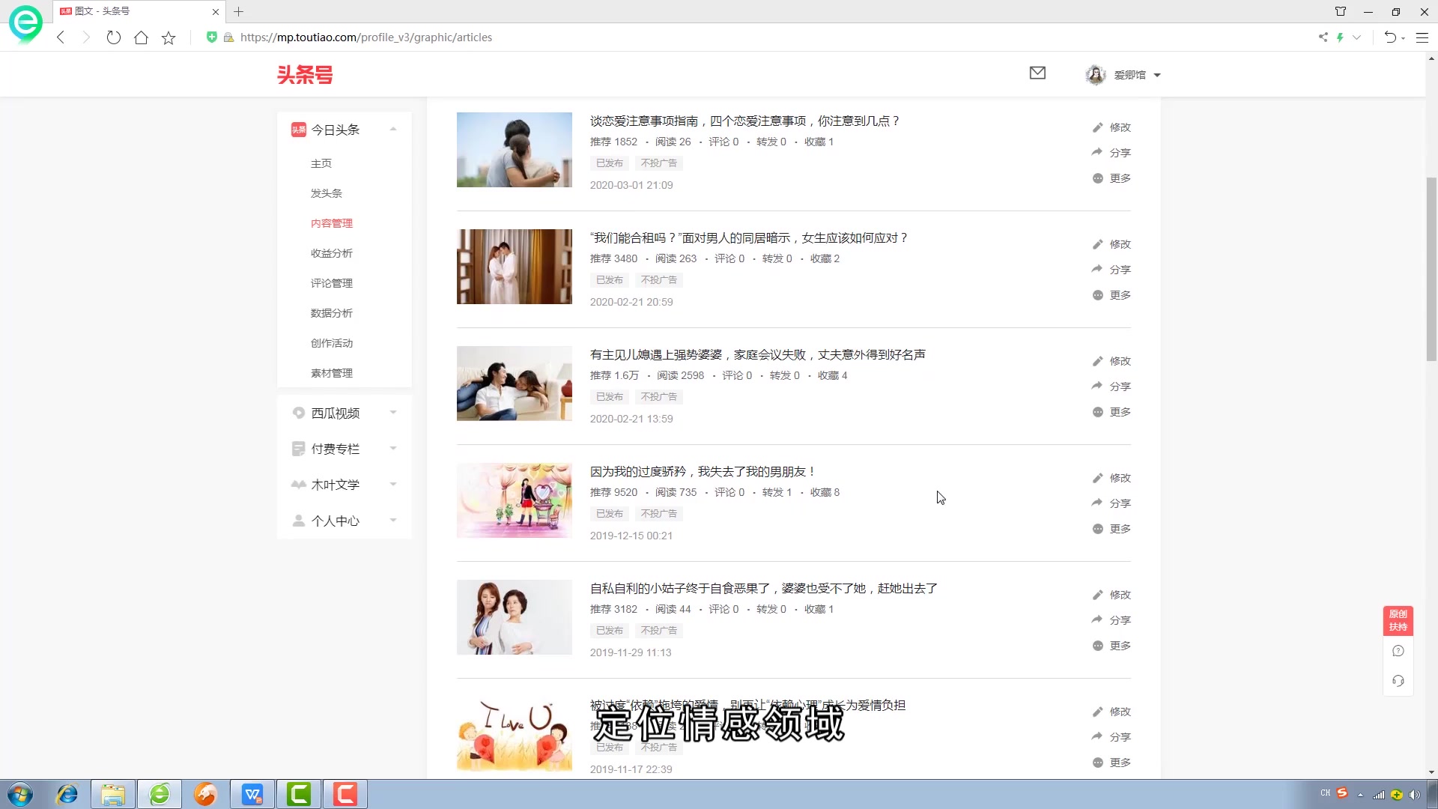Viewport: 1438px width, 809px height.
Task: Click the help question-mark floating icon
Action: (1398, 651)
